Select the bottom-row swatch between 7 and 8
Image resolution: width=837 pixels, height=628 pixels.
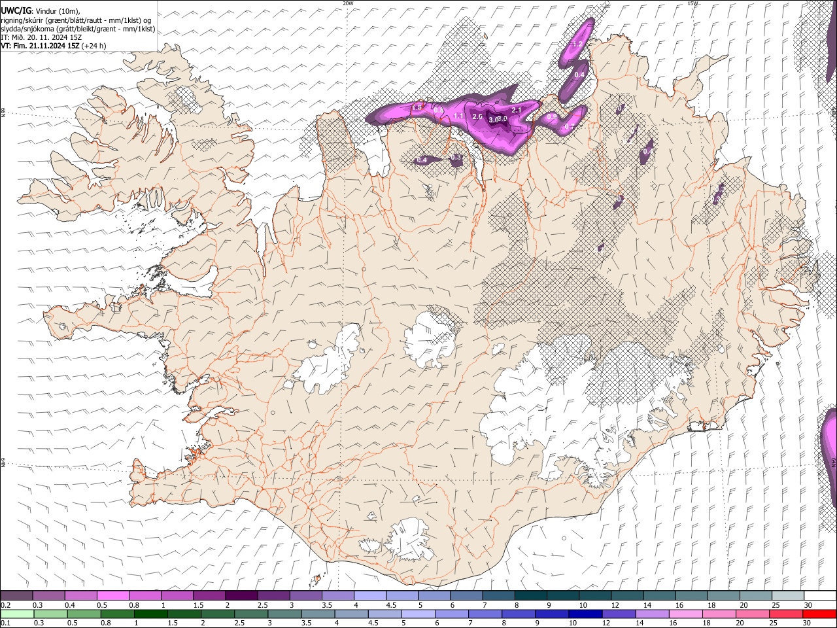485,614
